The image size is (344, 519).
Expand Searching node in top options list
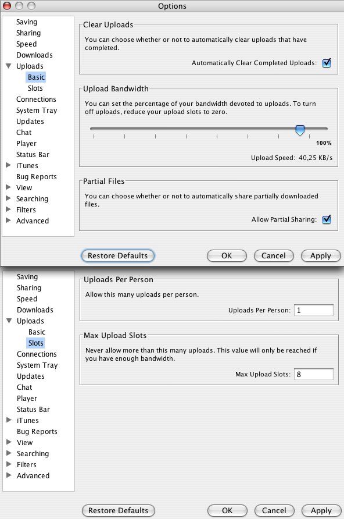tap(9, 198)
